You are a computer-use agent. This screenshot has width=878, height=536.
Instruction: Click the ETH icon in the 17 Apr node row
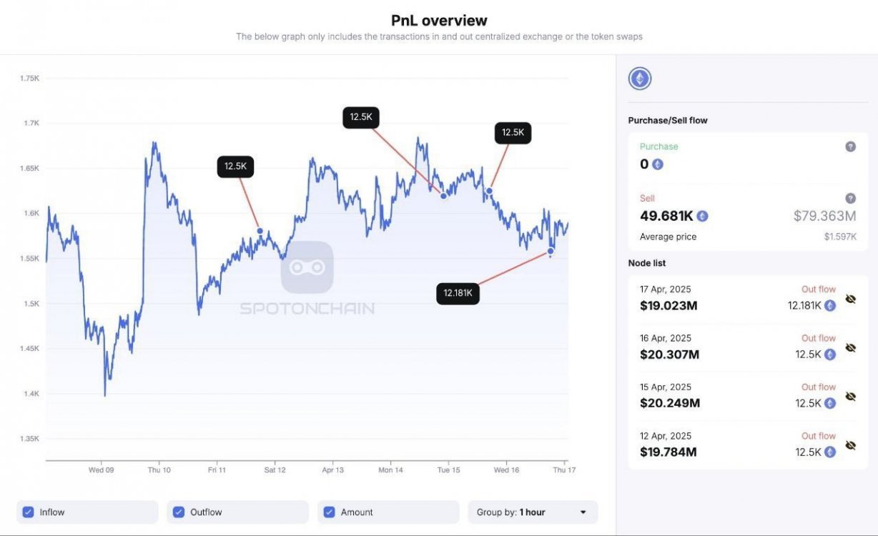(x=829, y=306)
